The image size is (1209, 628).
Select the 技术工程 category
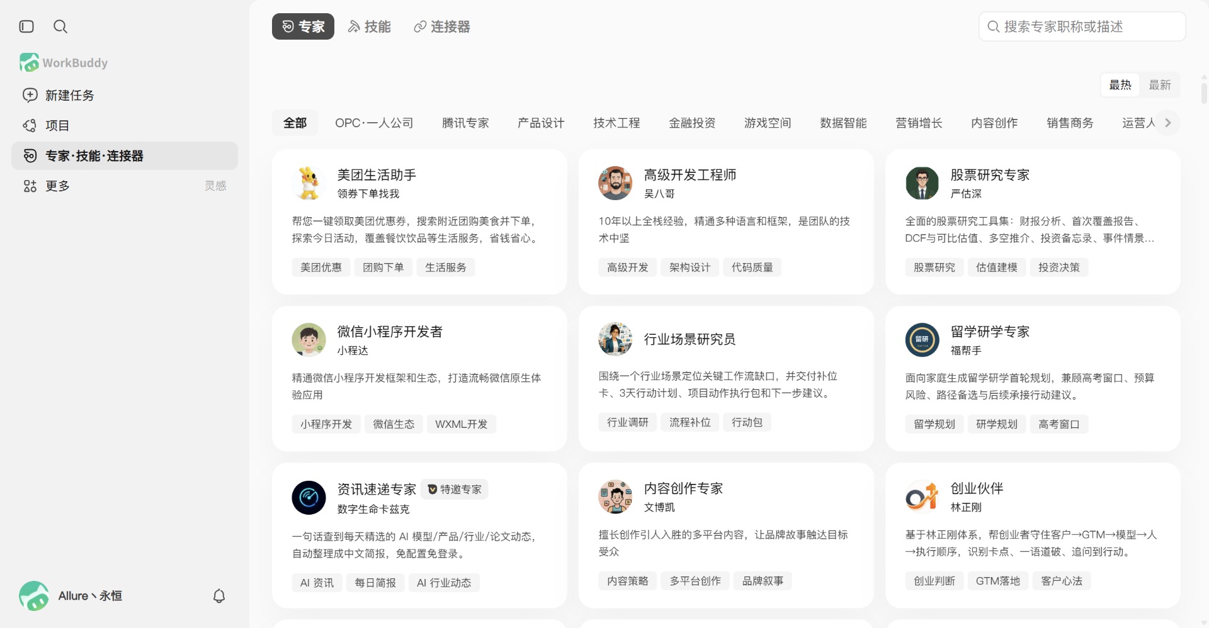616,123
